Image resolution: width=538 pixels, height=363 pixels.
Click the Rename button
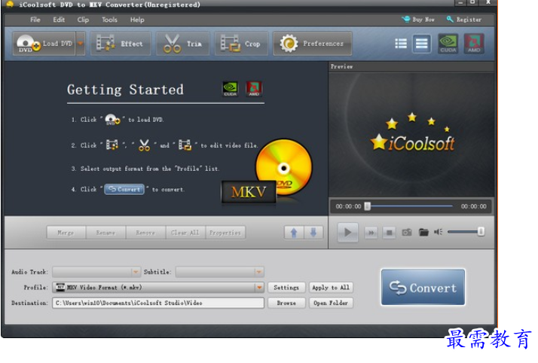[x=105, y=233]
